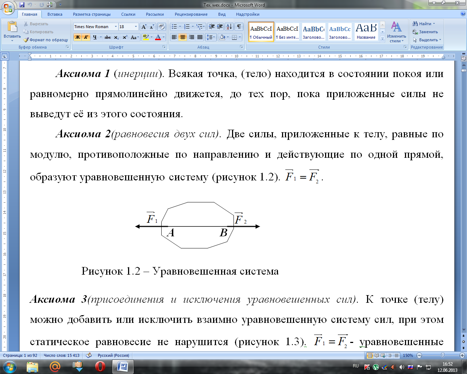Toggle subscript formatting
Viewport: 467px width, 374px height.
(x=116, y=37)
